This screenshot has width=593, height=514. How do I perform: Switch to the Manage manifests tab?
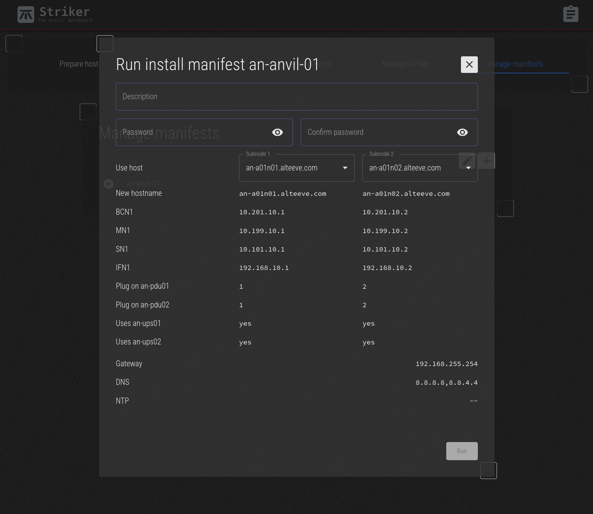[514, 64]
